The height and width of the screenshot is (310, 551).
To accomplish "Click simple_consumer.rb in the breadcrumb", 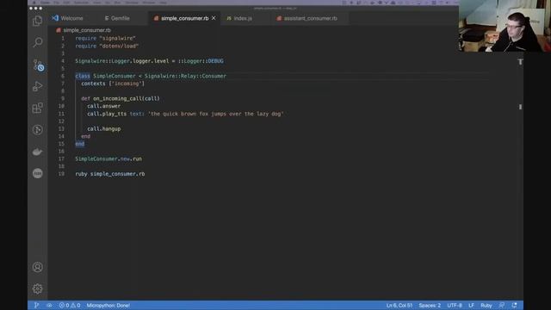I will click(87, 30).
